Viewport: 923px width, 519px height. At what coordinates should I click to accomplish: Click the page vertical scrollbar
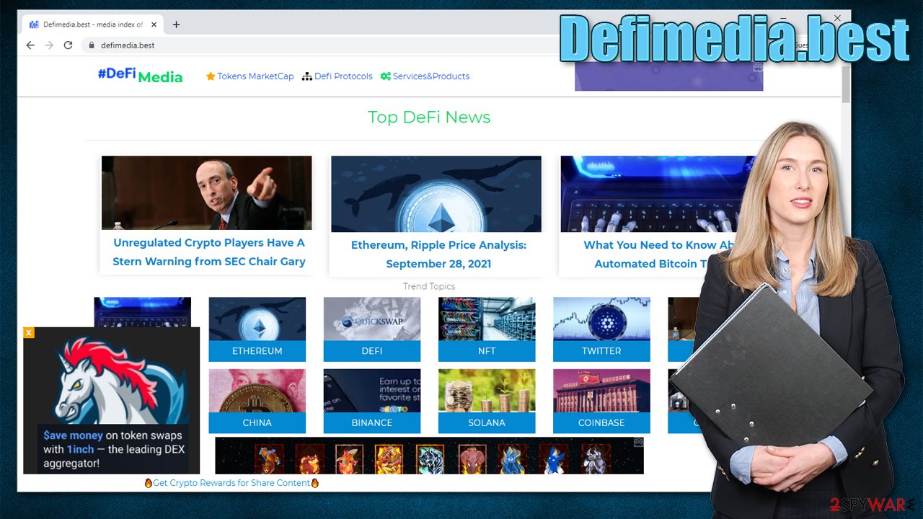[x=846, y=83]
